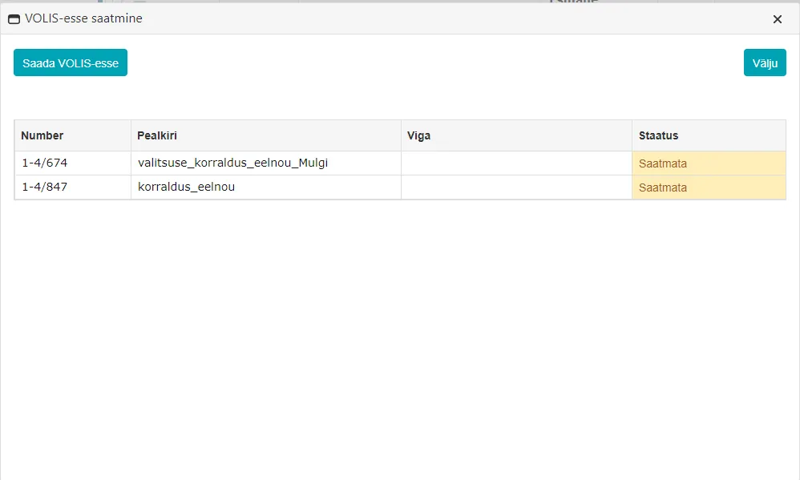The height and width of the screenshot is (480, 800).
Task: Click the Välju button
Action: 765,63
